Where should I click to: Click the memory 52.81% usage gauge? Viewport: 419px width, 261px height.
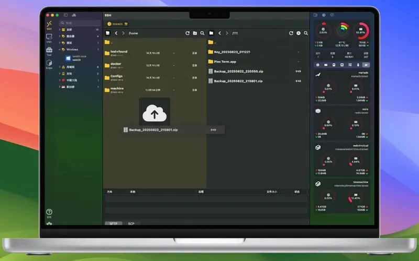360,31
